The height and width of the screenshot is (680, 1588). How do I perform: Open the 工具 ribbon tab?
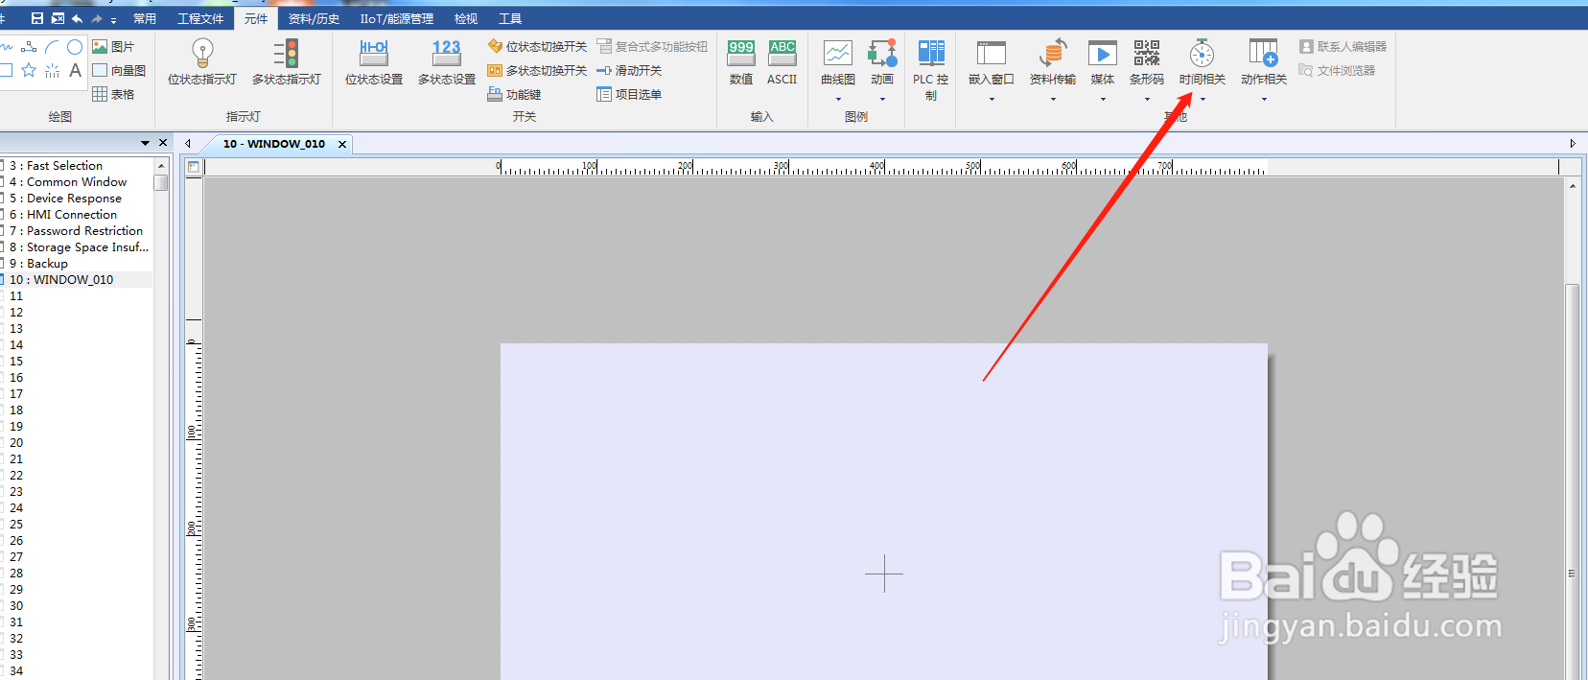pos(510,18)
